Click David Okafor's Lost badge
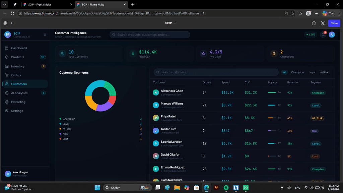The width and height of the screenshot is (343, 193). coord(315,156)
